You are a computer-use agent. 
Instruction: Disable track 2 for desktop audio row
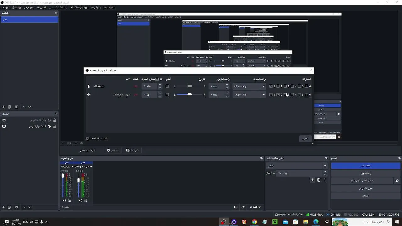click(278, 94)
